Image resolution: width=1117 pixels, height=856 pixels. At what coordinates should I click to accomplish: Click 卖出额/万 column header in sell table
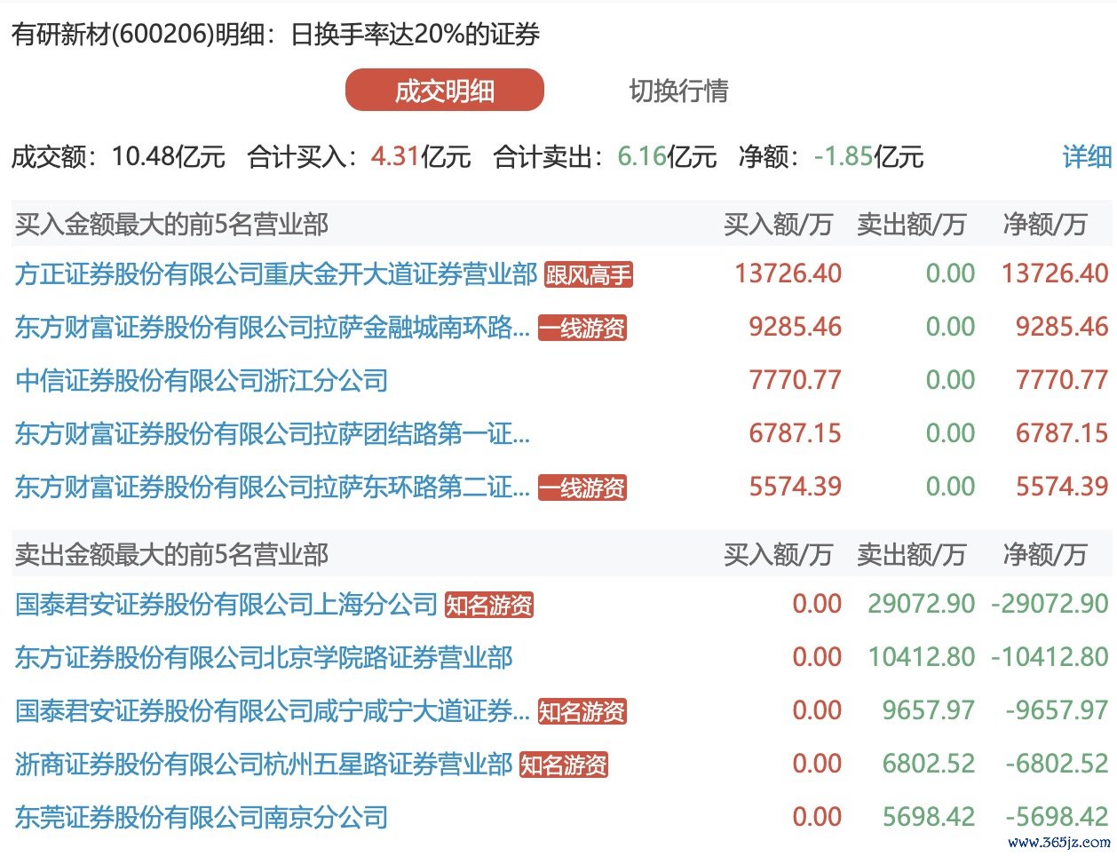point(911,555)
